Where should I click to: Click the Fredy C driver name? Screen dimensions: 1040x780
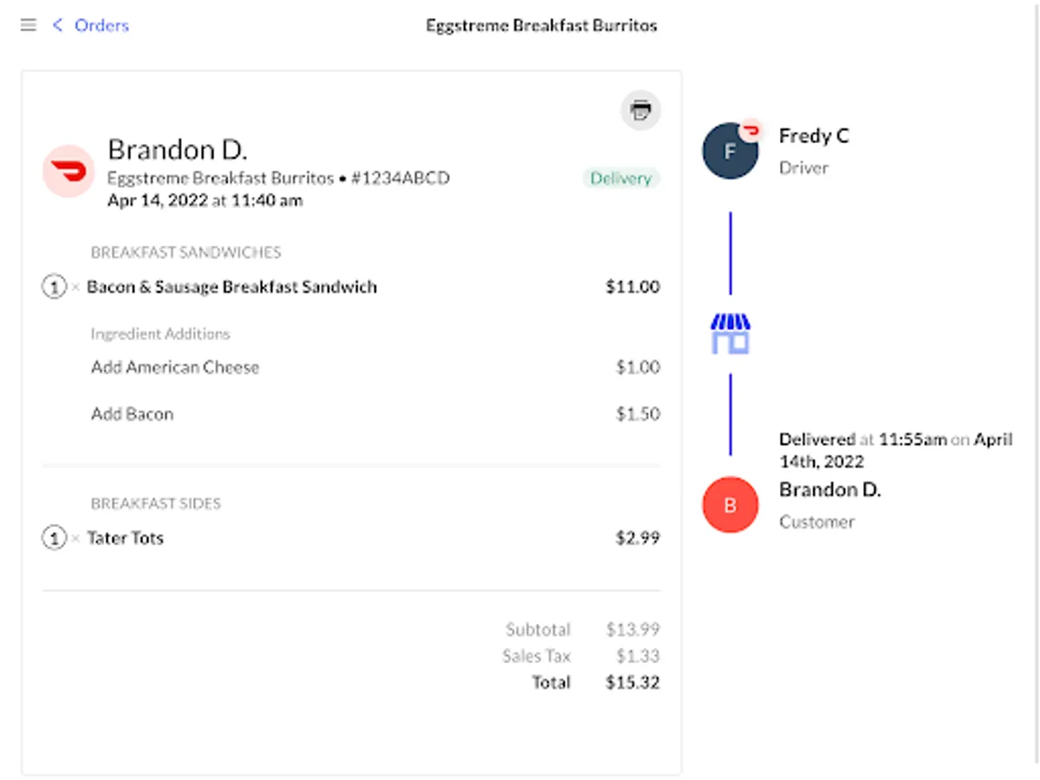pyautogui.click(x=814, y=136)
